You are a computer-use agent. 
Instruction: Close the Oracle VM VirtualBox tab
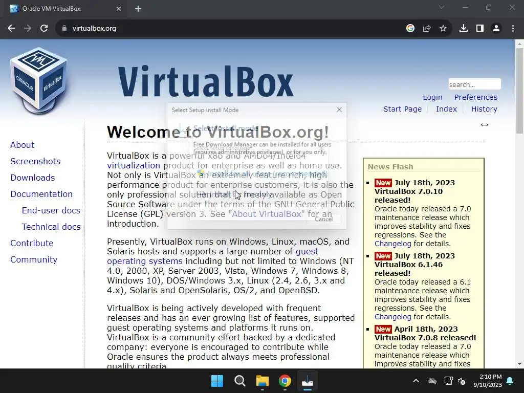click(119, 9)
